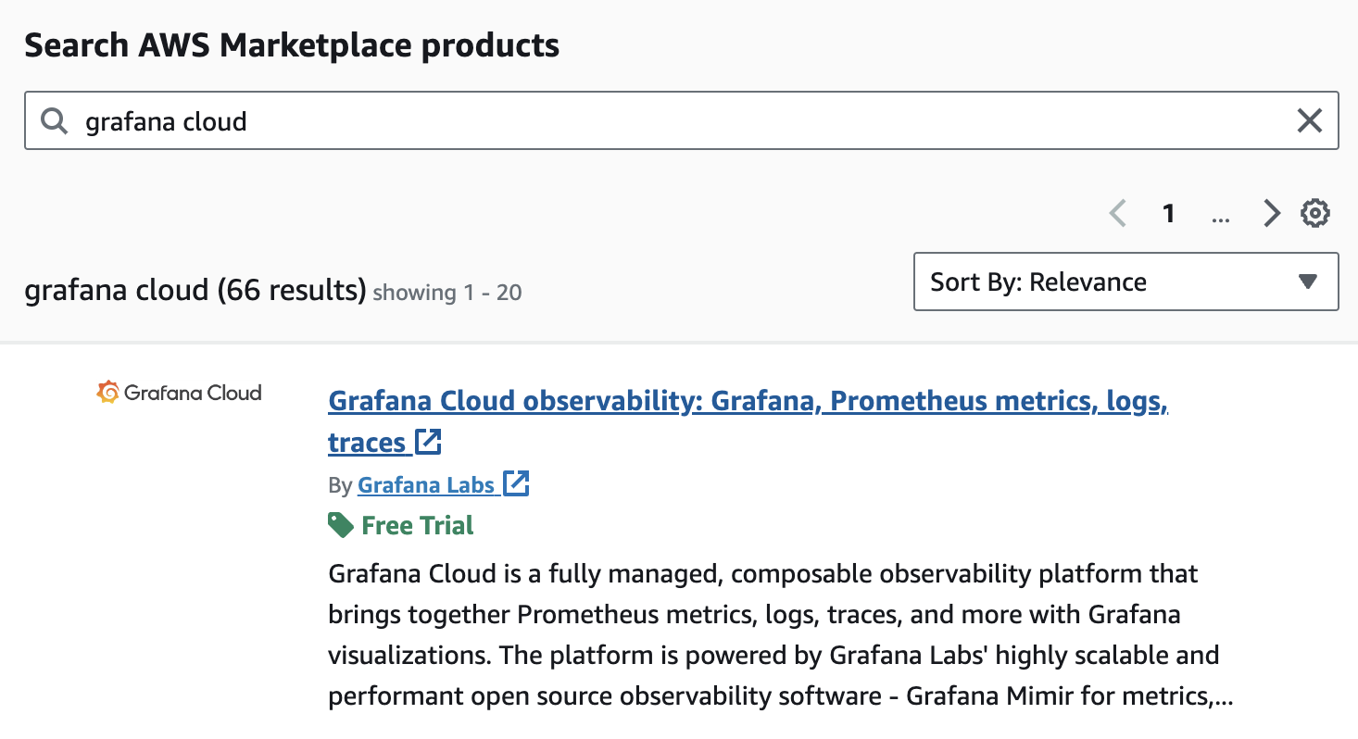Click the "showing 1 - 20" text
The height and width of the screenshot is (739, 1358).
(x=447, y=293)
